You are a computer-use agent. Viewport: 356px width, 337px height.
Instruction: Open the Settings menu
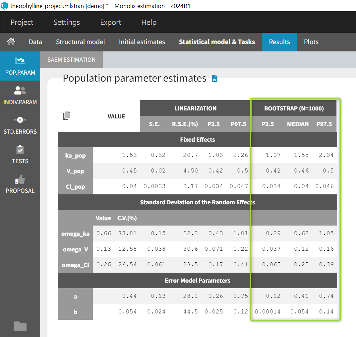coord(67,22)
